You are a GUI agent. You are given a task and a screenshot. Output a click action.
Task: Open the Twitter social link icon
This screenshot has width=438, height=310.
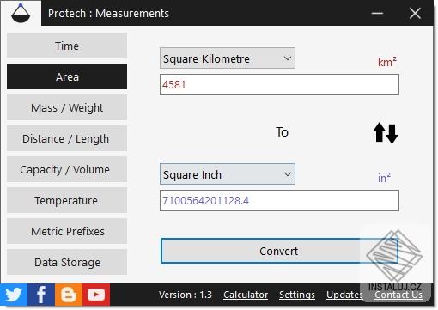(14, 295)
